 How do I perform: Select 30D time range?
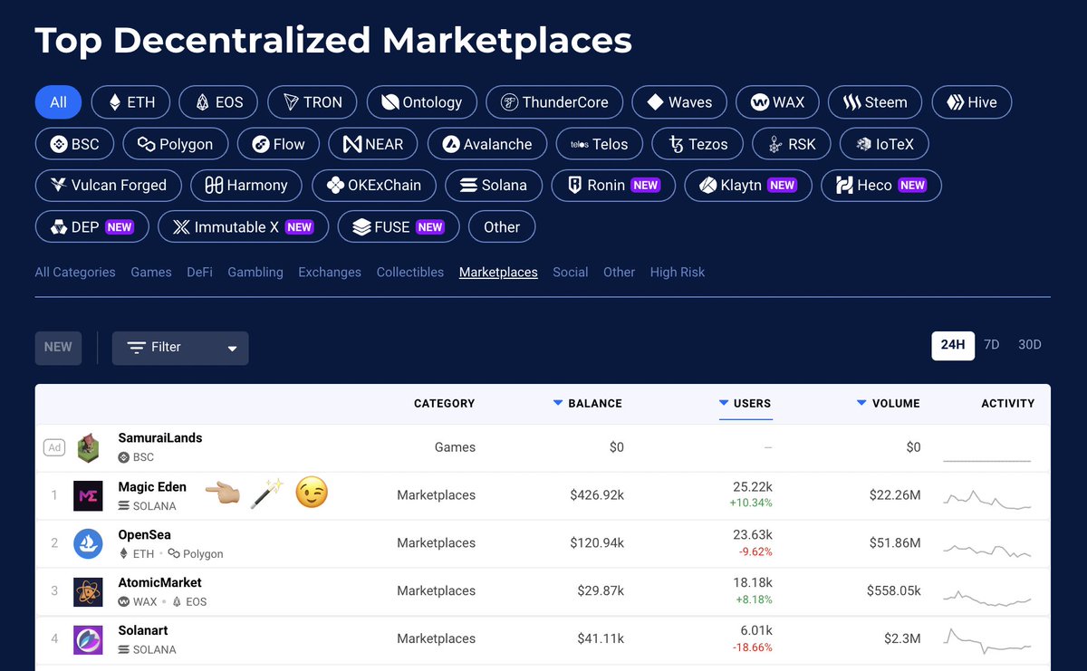[x=1030, y=345]
